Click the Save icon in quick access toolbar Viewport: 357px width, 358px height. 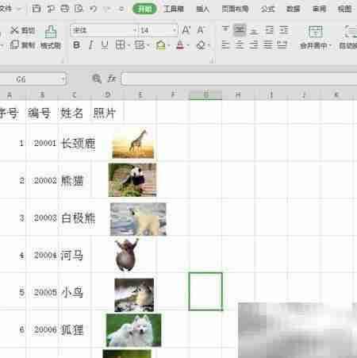[x=36, y=9]
